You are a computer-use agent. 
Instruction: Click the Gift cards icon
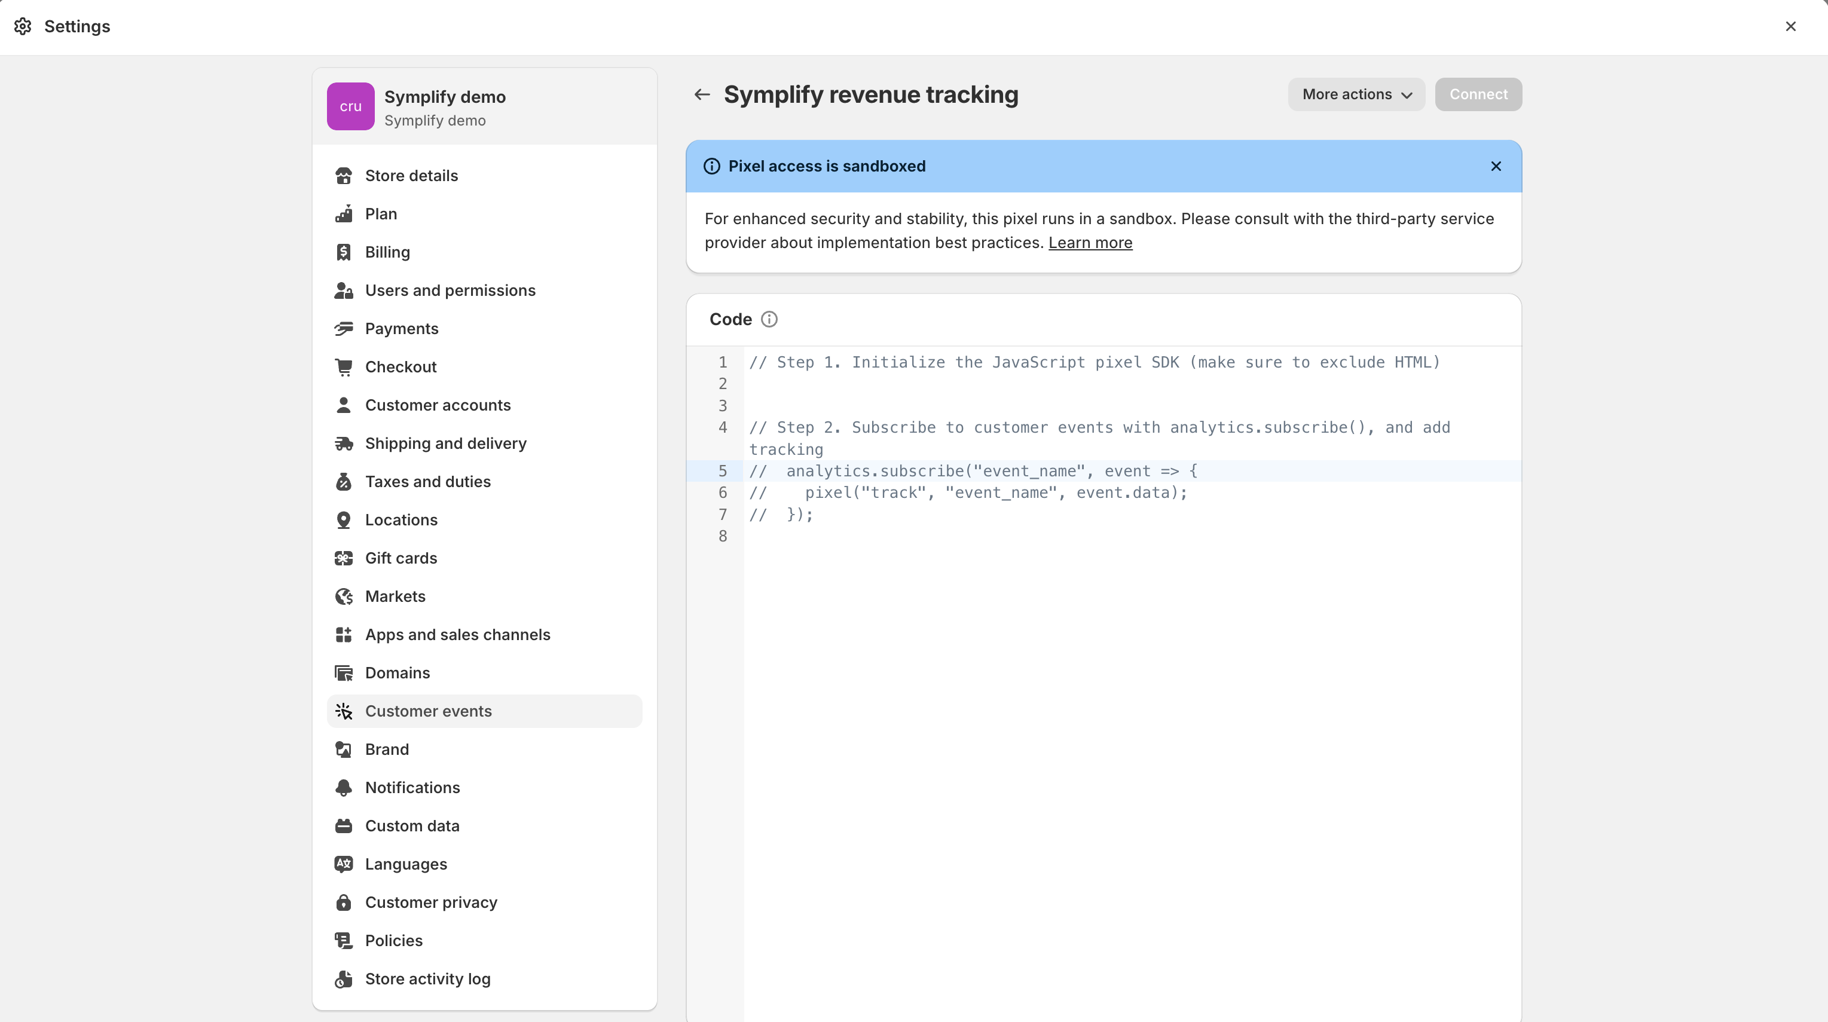(344, 559)
